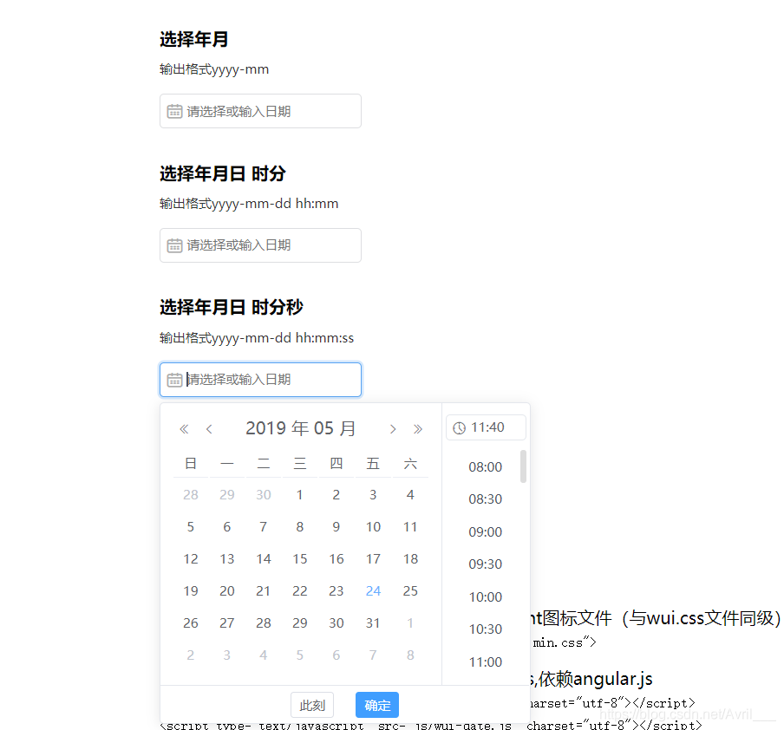Open the yyyy-mm-dd hh:mm date picker input
The image size is (784, 730).
tap(260, 245)
